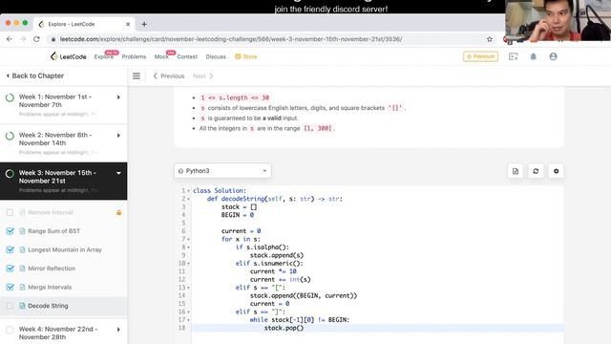The image size is (611, 344).
Task: Select the Decode String list item
Action: click(x=64, y=306)
